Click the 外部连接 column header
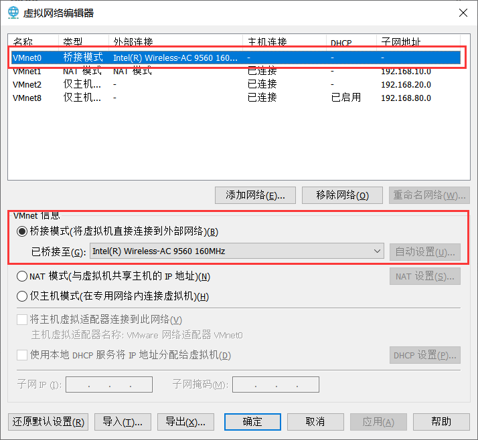This screenshot has height=440, width=478. (x=176, y=41)
